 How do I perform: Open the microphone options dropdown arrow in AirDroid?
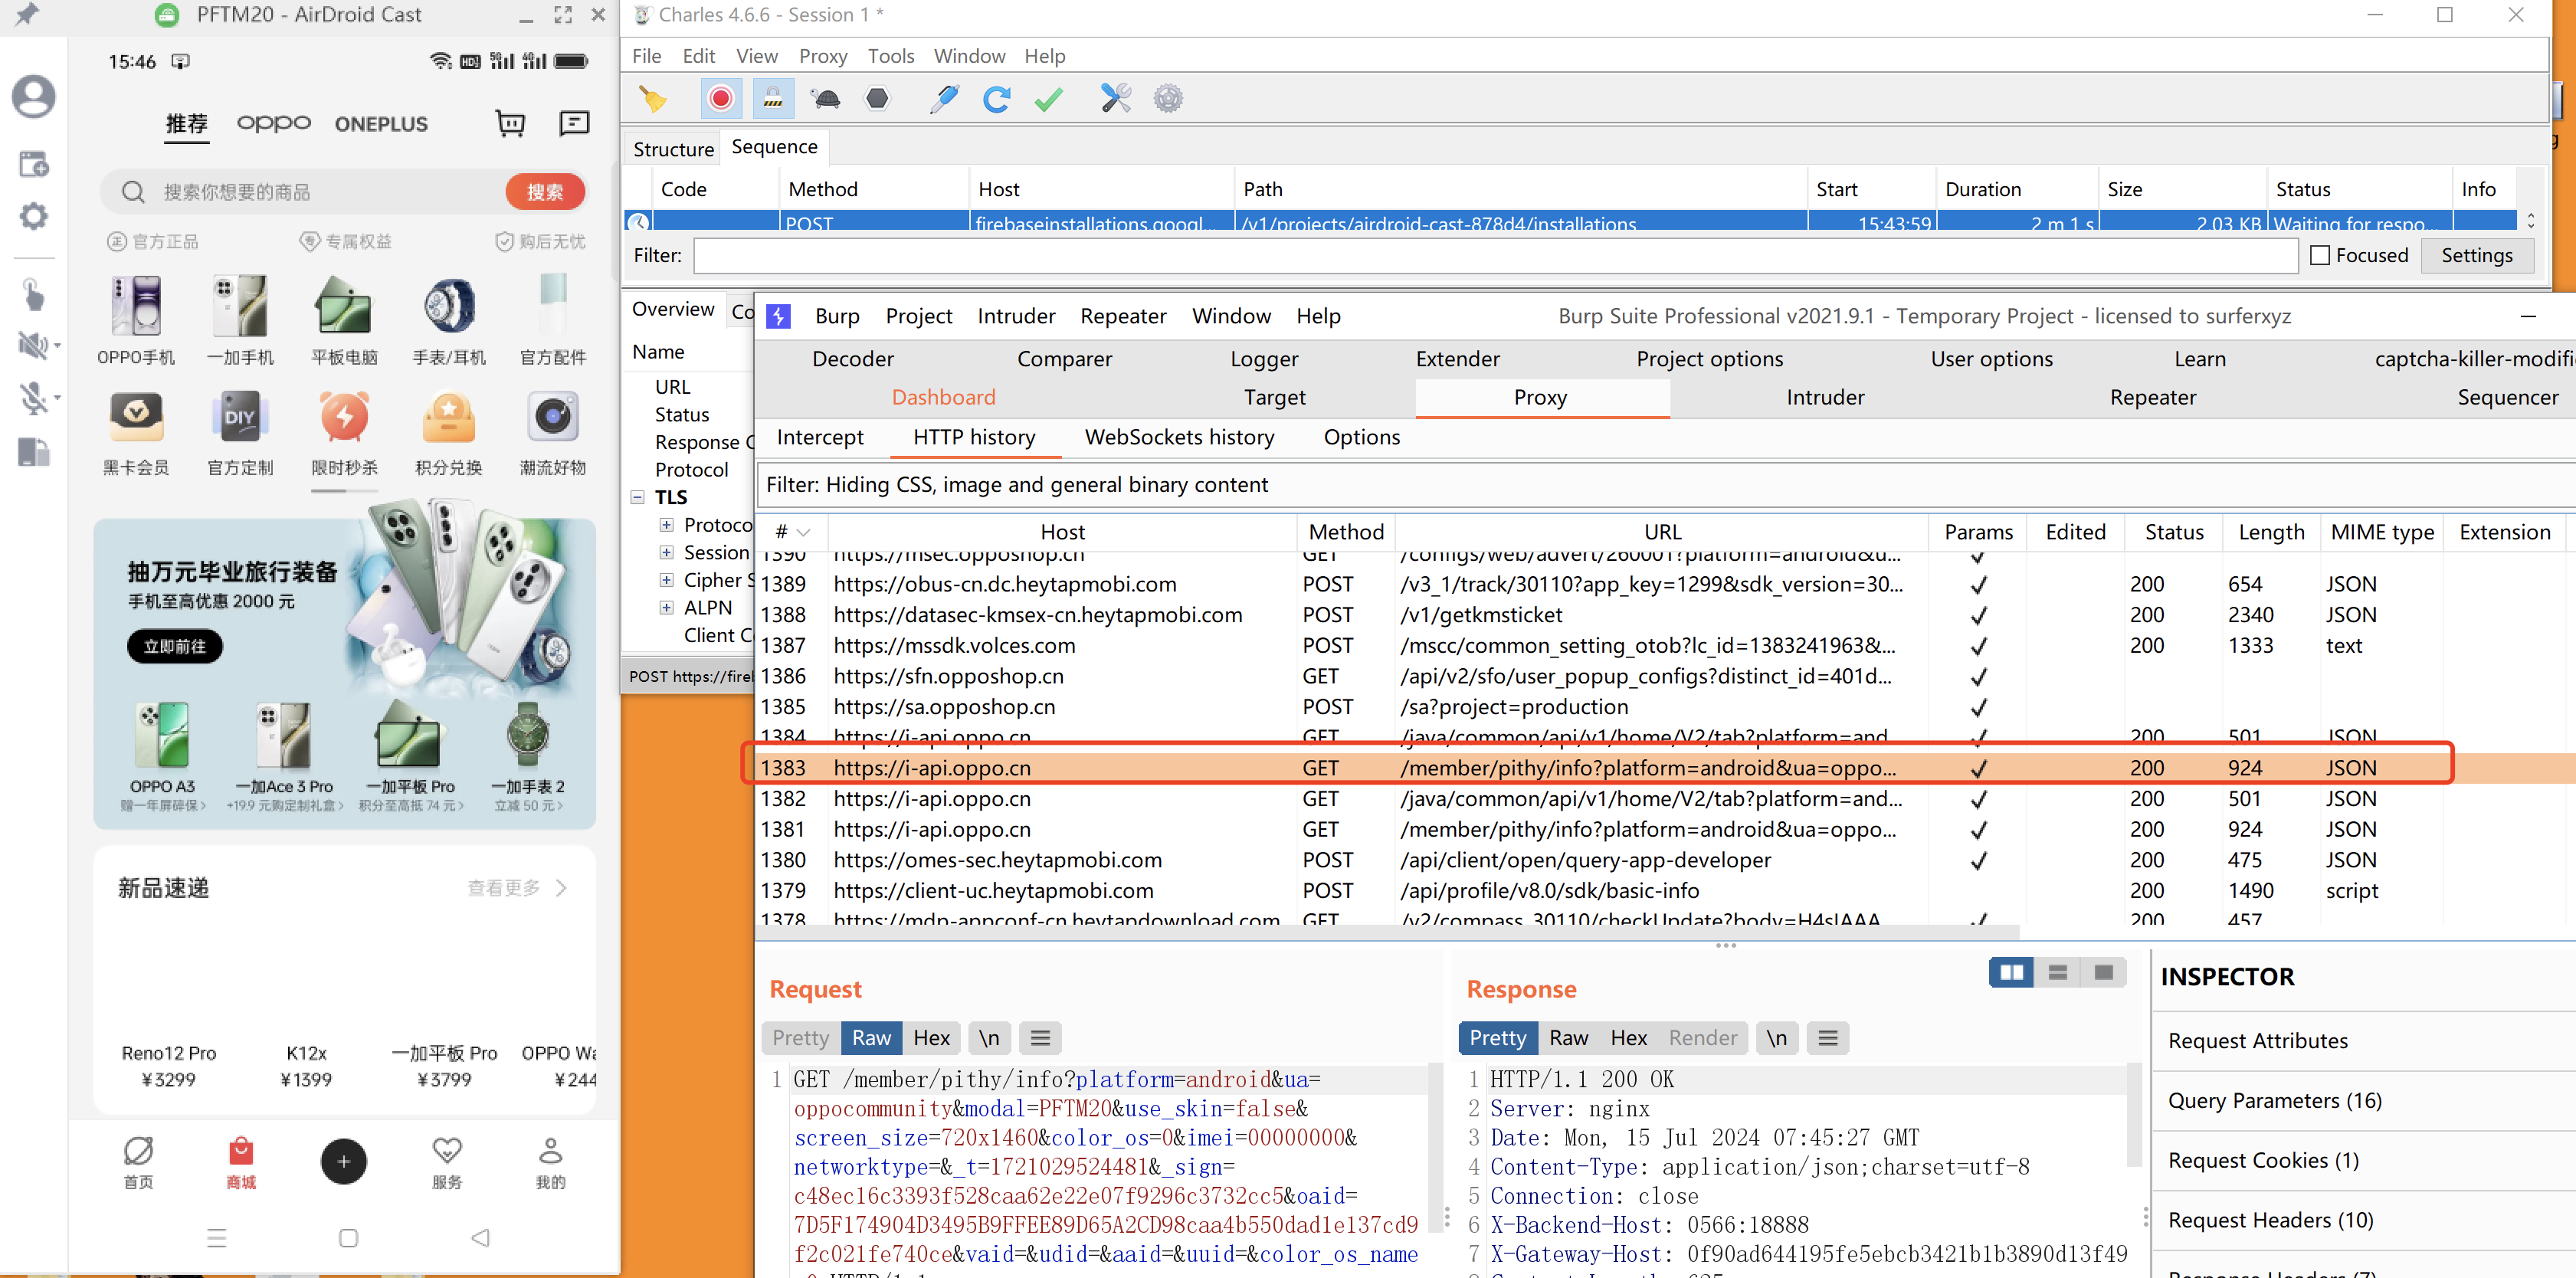pyautogui.click(x=58, y=398)
